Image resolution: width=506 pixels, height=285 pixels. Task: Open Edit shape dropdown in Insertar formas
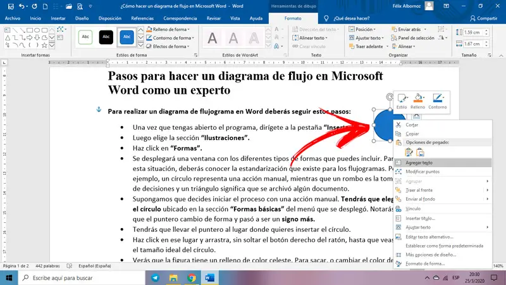[x=61, y=29]
